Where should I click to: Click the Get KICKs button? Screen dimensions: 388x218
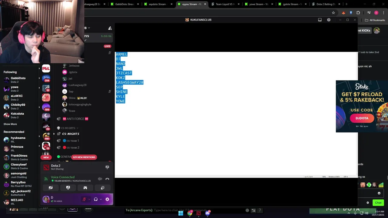pos(364,30)
